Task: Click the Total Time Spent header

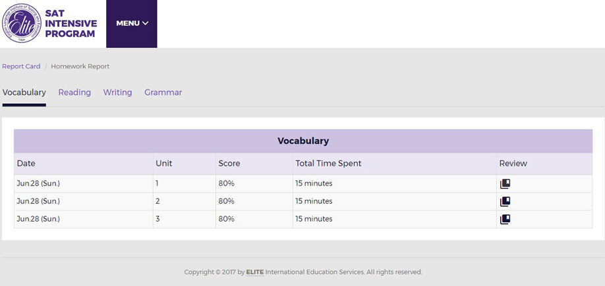Action: pyautogui.click(x=328, y=163)
